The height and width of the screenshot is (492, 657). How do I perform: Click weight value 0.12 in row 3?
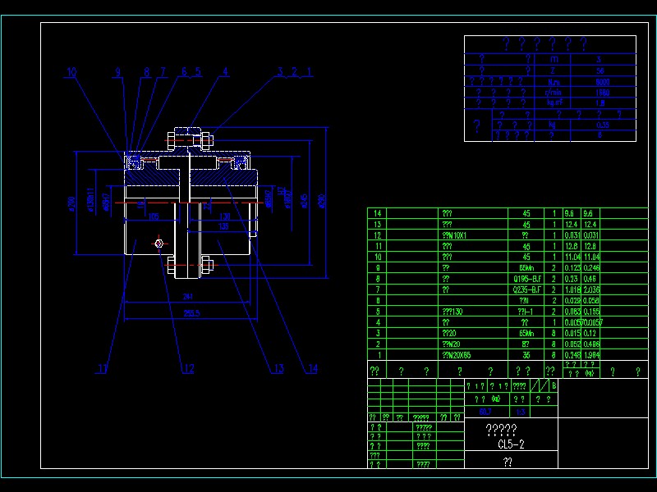coord(589,334)
